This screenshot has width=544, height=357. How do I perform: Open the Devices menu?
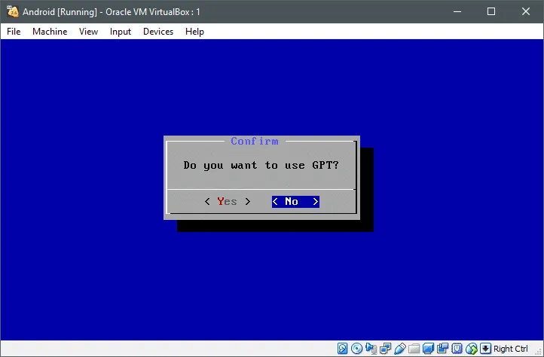click(158, 32)
